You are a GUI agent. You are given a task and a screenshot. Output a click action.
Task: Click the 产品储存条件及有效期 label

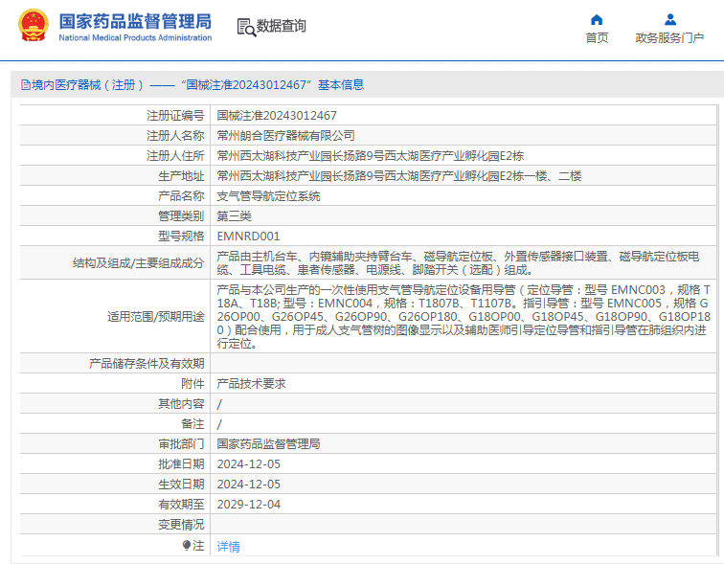pyautogui.click(x=147, y=364)
